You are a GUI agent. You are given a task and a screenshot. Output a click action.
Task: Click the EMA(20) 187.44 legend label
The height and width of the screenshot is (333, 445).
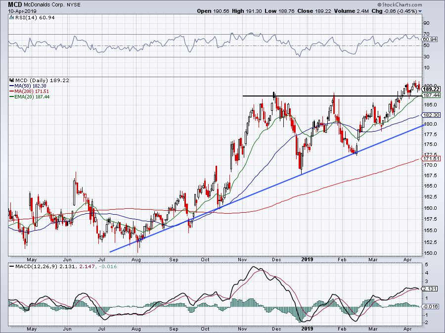coord(32,97)
